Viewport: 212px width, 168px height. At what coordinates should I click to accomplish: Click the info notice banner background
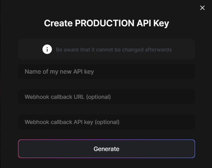(x=107, y=49)
